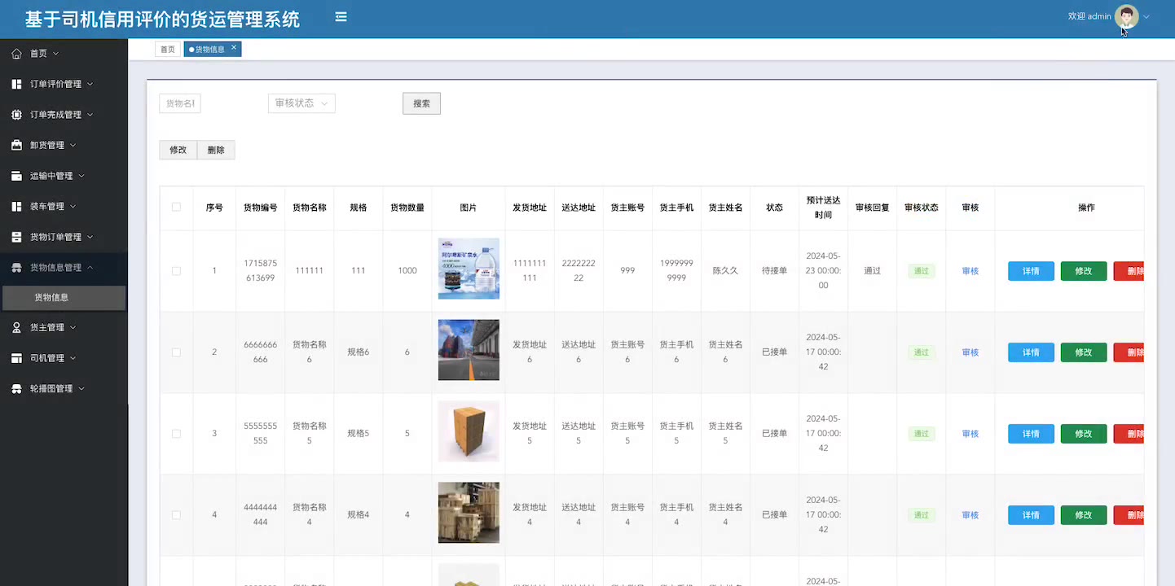The height and width of the screenshot is (586, 1175).
Task: Select checkbox for row 3 货物名称5
Action: [x=176, y=434]
